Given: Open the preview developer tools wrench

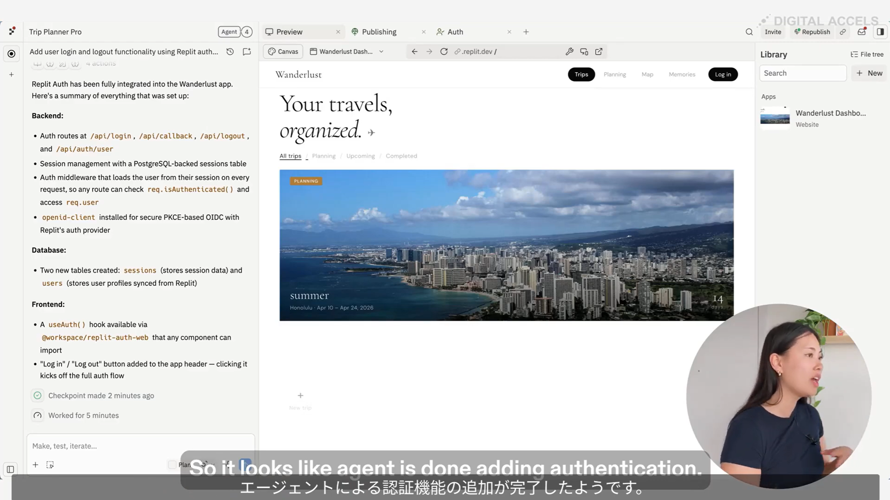Looking at the screenshot, I should (569, 51).
